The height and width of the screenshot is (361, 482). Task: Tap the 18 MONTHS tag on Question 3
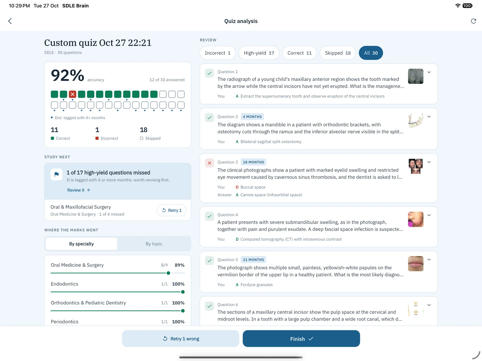point(254,162)
